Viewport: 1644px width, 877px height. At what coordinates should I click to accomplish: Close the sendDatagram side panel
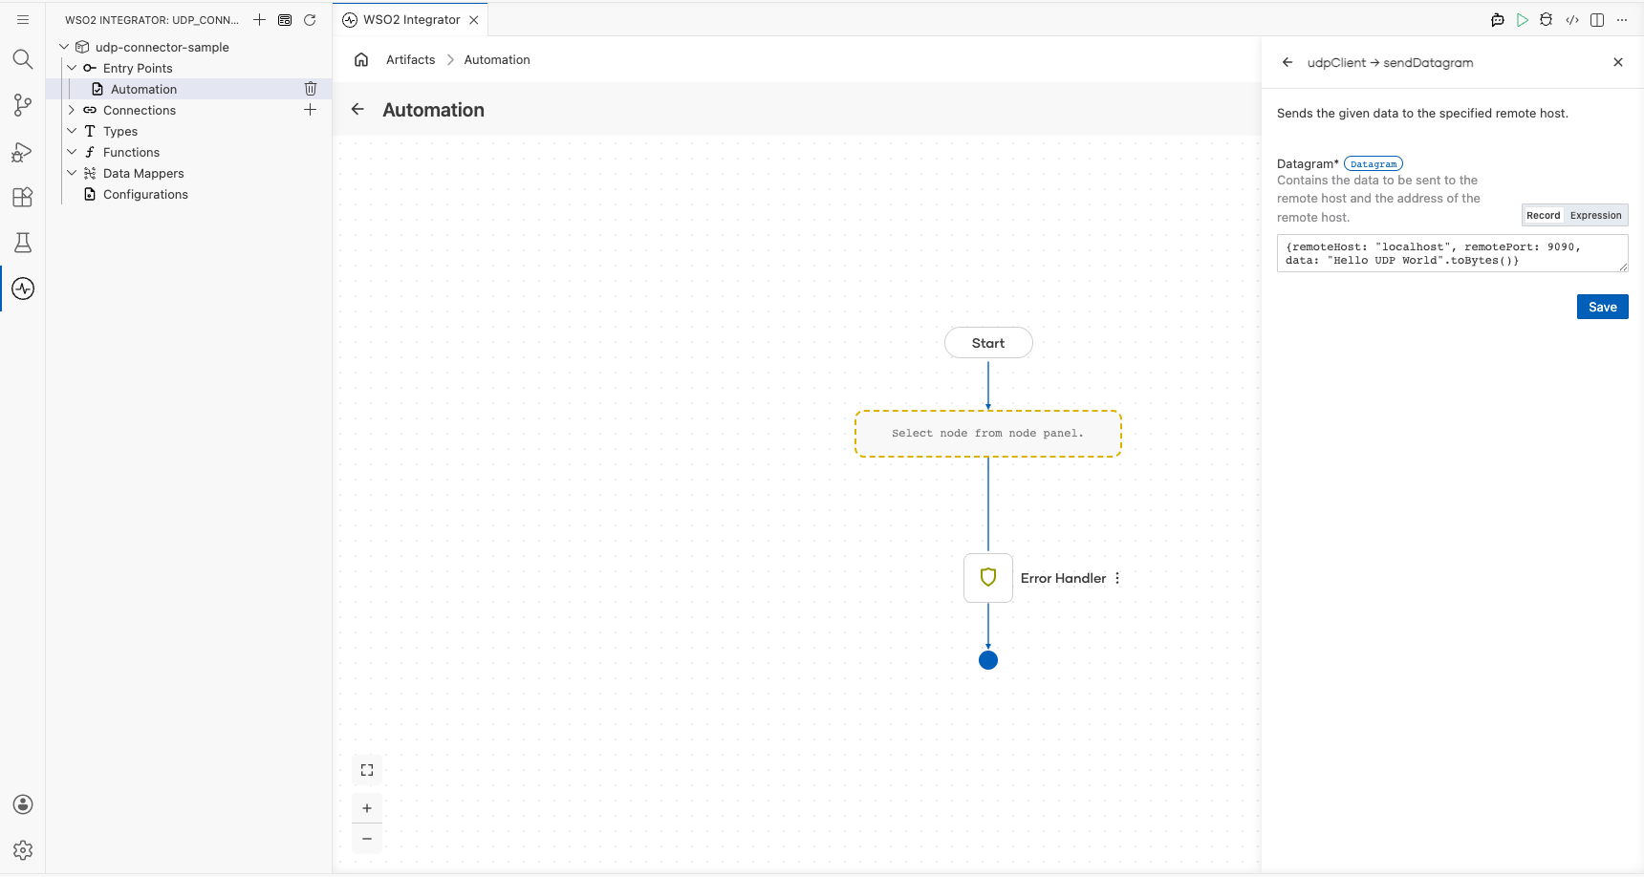(x=1618, y=62)
